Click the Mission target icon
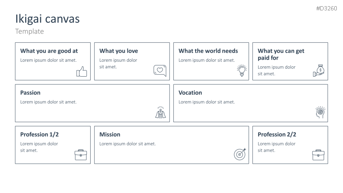 pyautogui.click(x=240, y=154)
